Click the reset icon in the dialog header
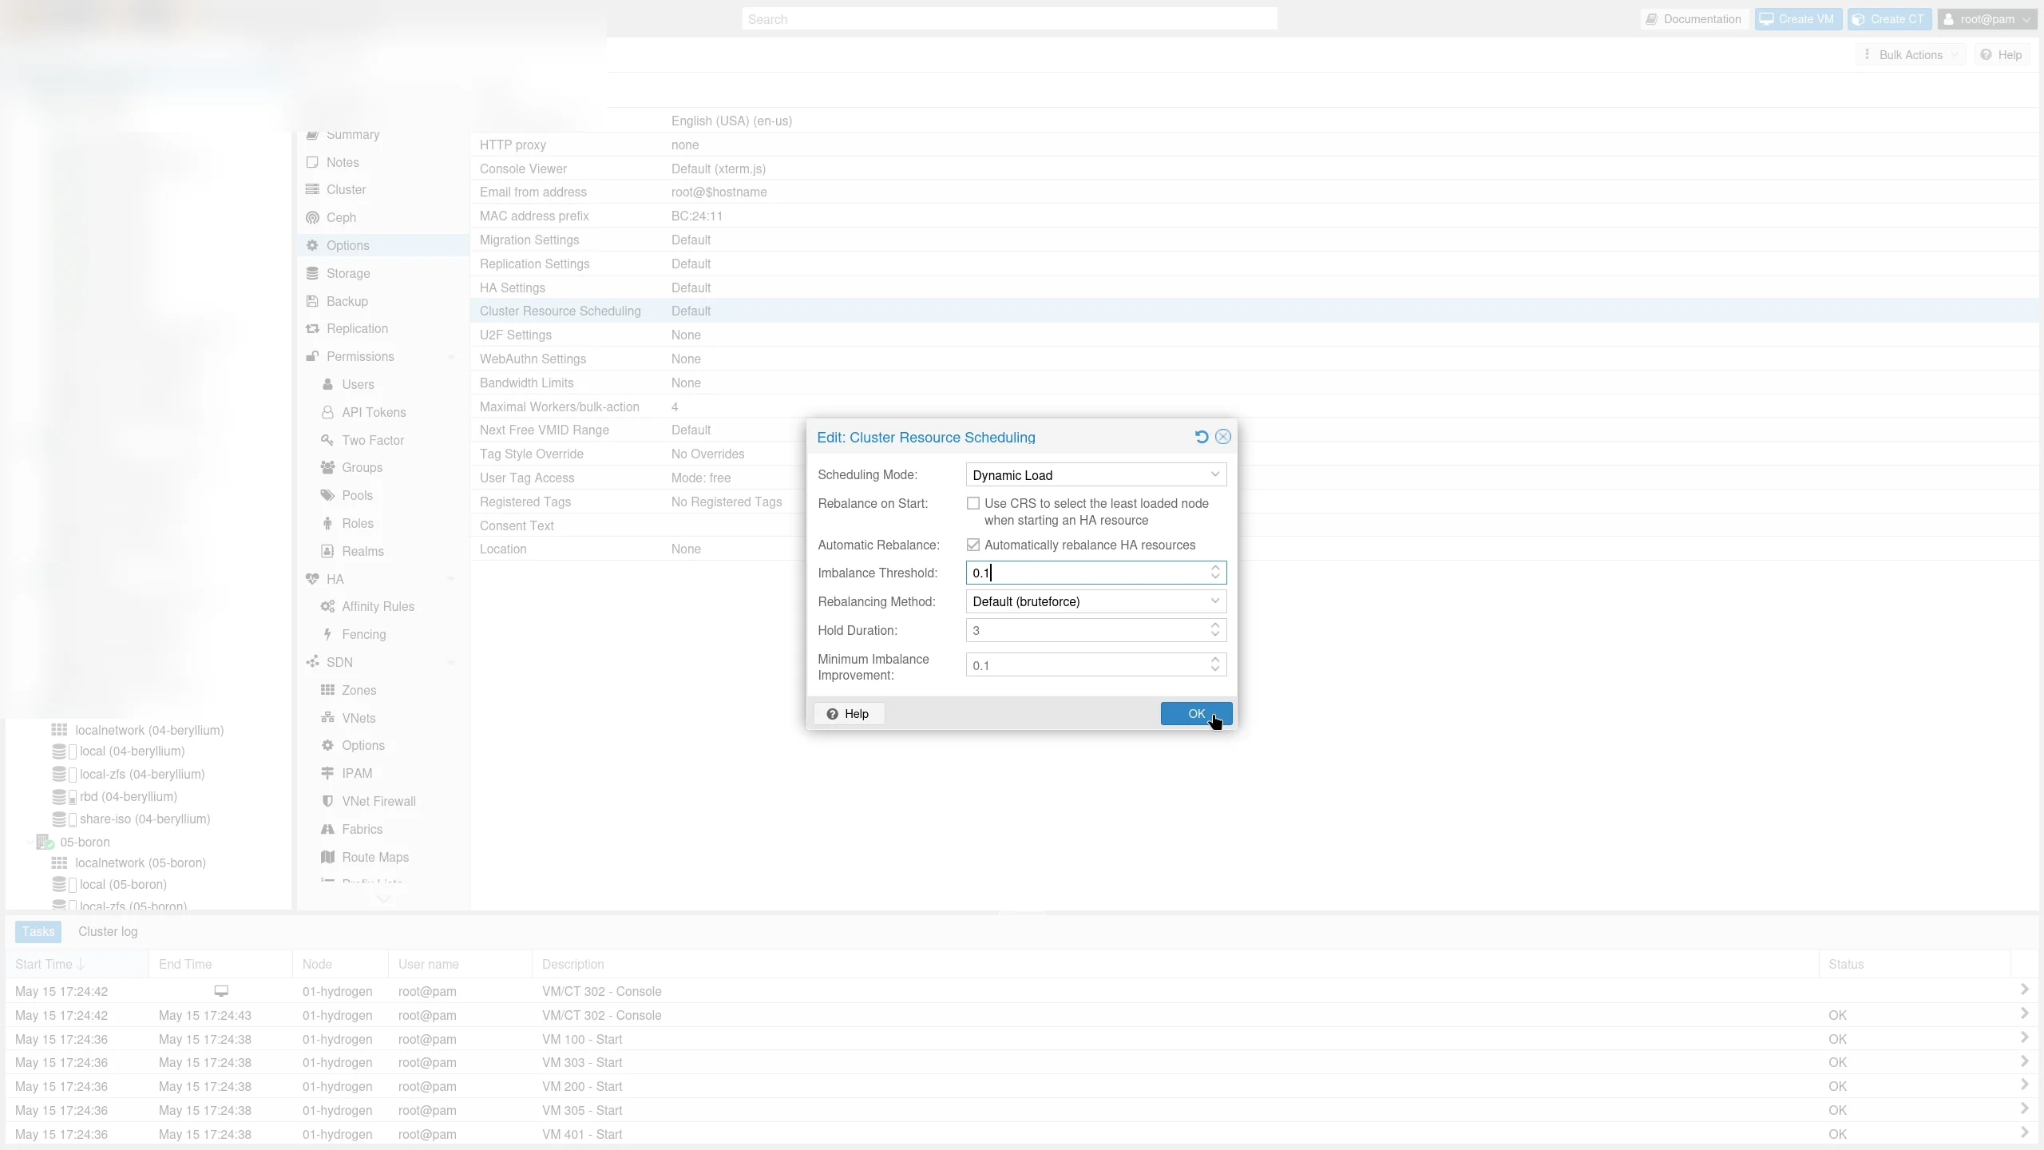The height and width of the screenshot is (1150, 2044). click(x=1201, y=437)
